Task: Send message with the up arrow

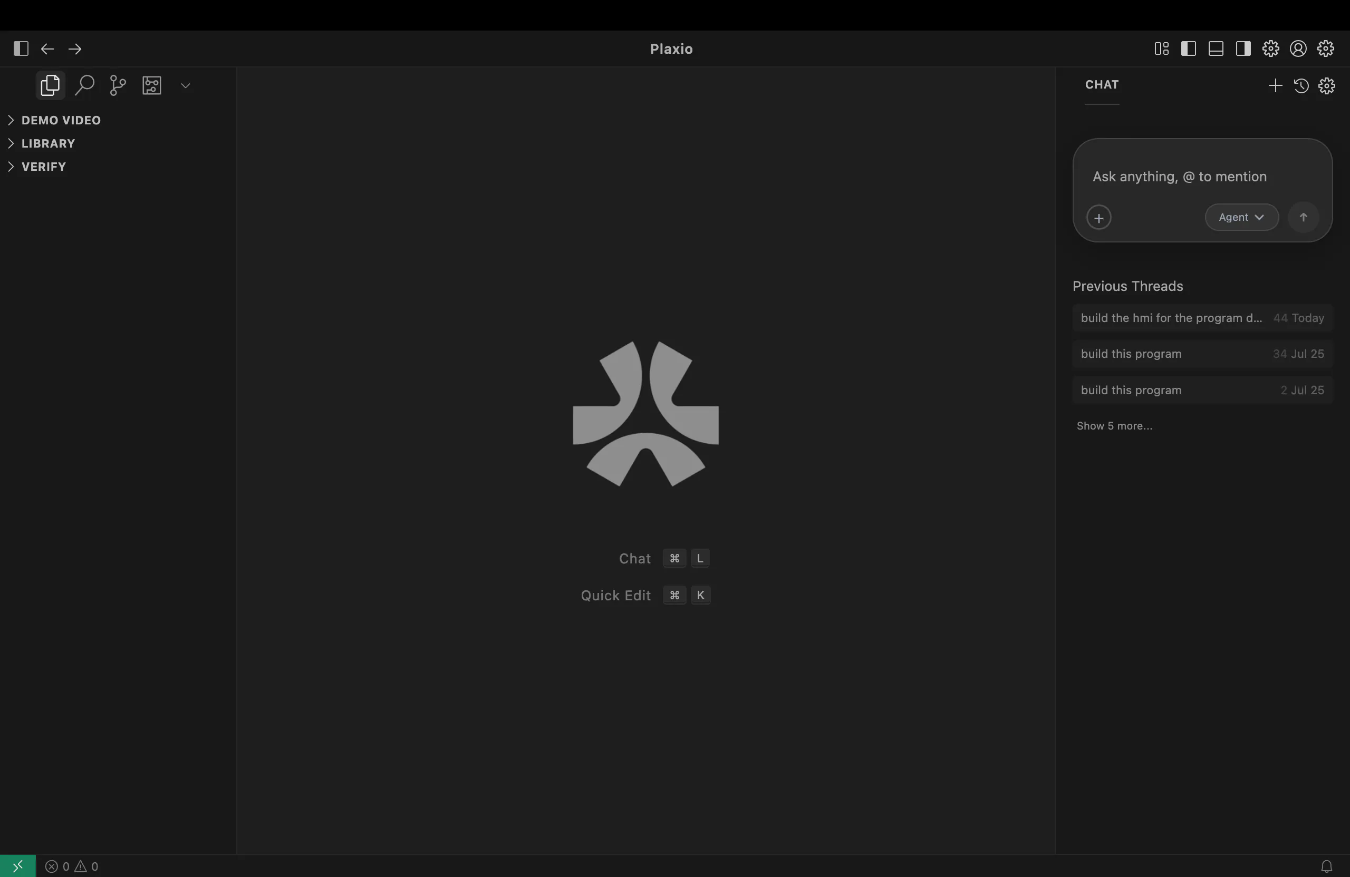Action: pos(1304,218)
